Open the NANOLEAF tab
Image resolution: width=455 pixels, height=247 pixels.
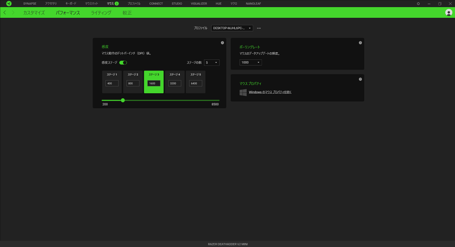point(253,3)
